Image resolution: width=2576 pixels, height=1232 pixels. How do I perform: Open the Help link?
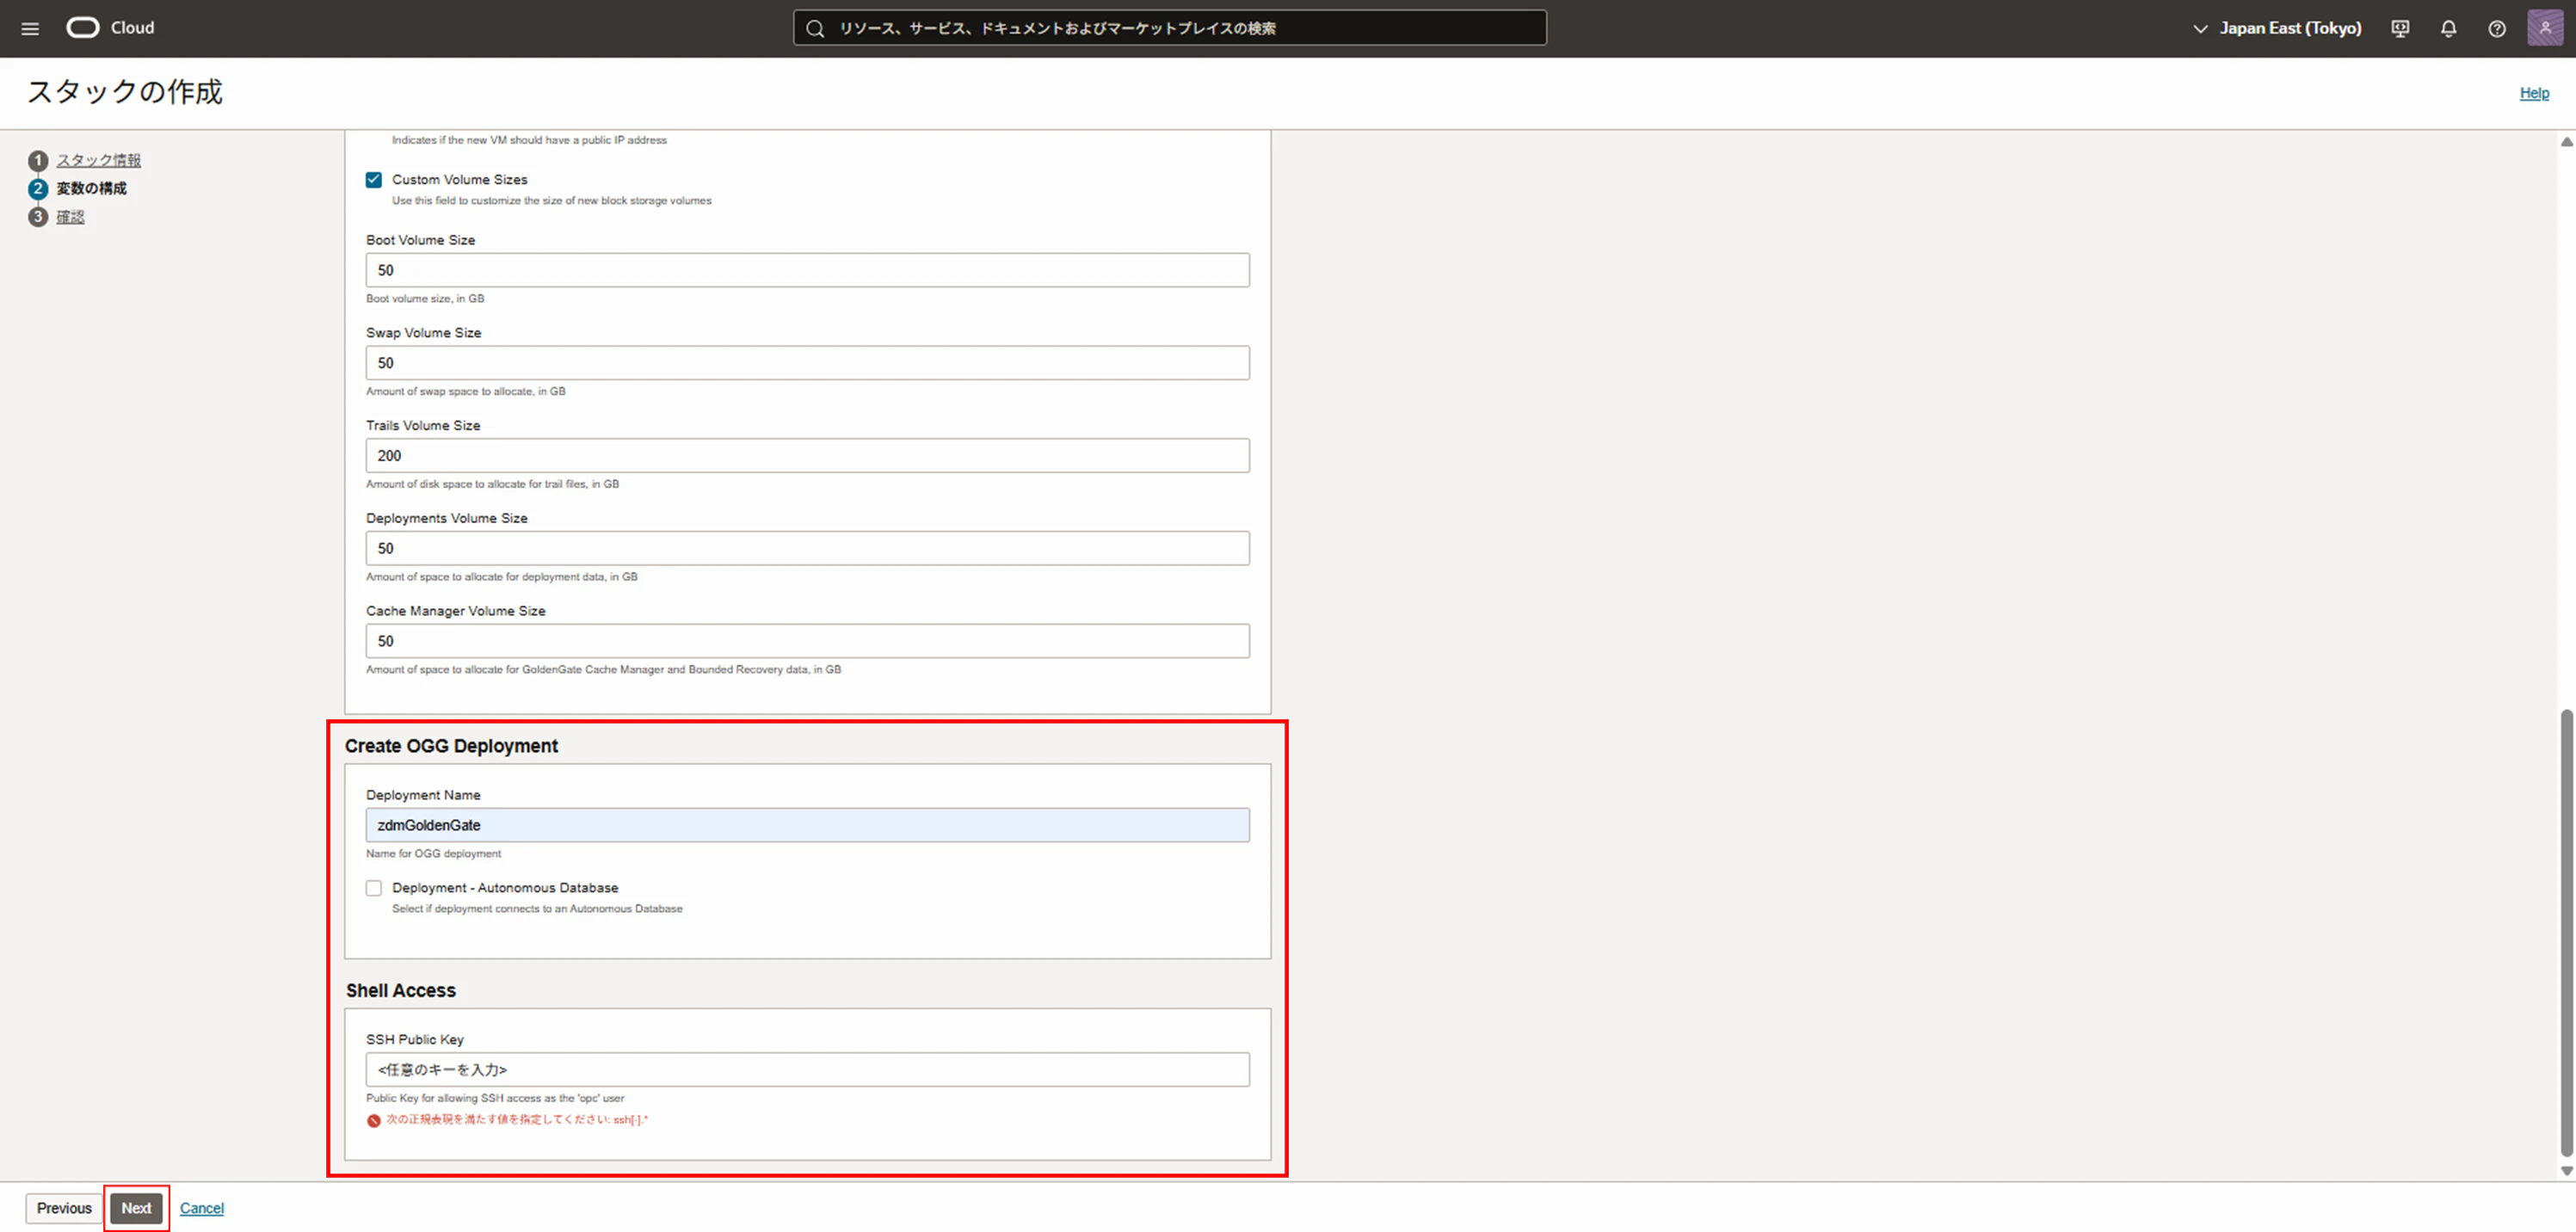point(2534,93)
